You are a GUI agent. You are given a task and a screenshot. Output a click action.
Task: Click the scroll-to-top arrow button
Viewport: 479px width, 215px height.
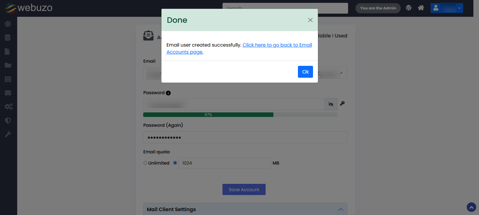[471, 207]
